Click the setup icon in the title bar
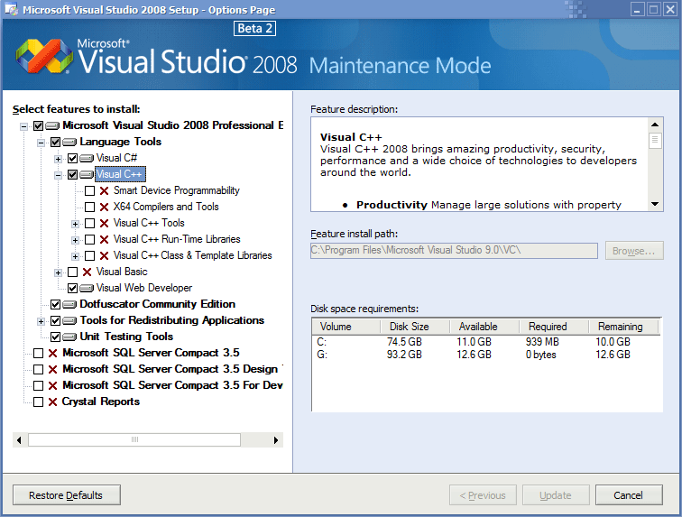This screenshot has height=517, width=682. (x=11, y=9)
